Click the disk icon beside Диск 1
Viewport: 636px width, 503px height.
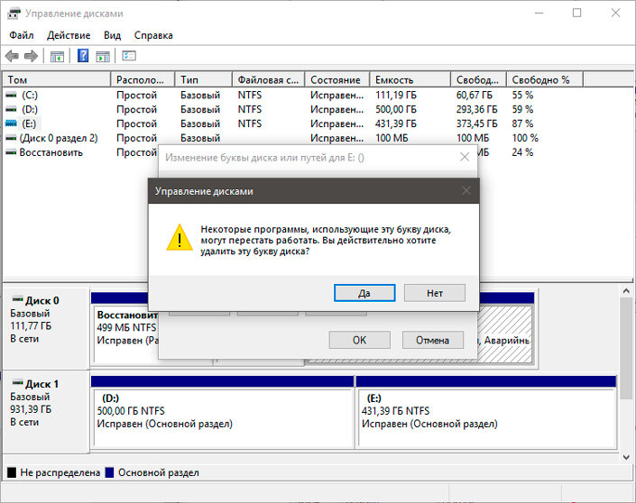[x=18, y=382]
